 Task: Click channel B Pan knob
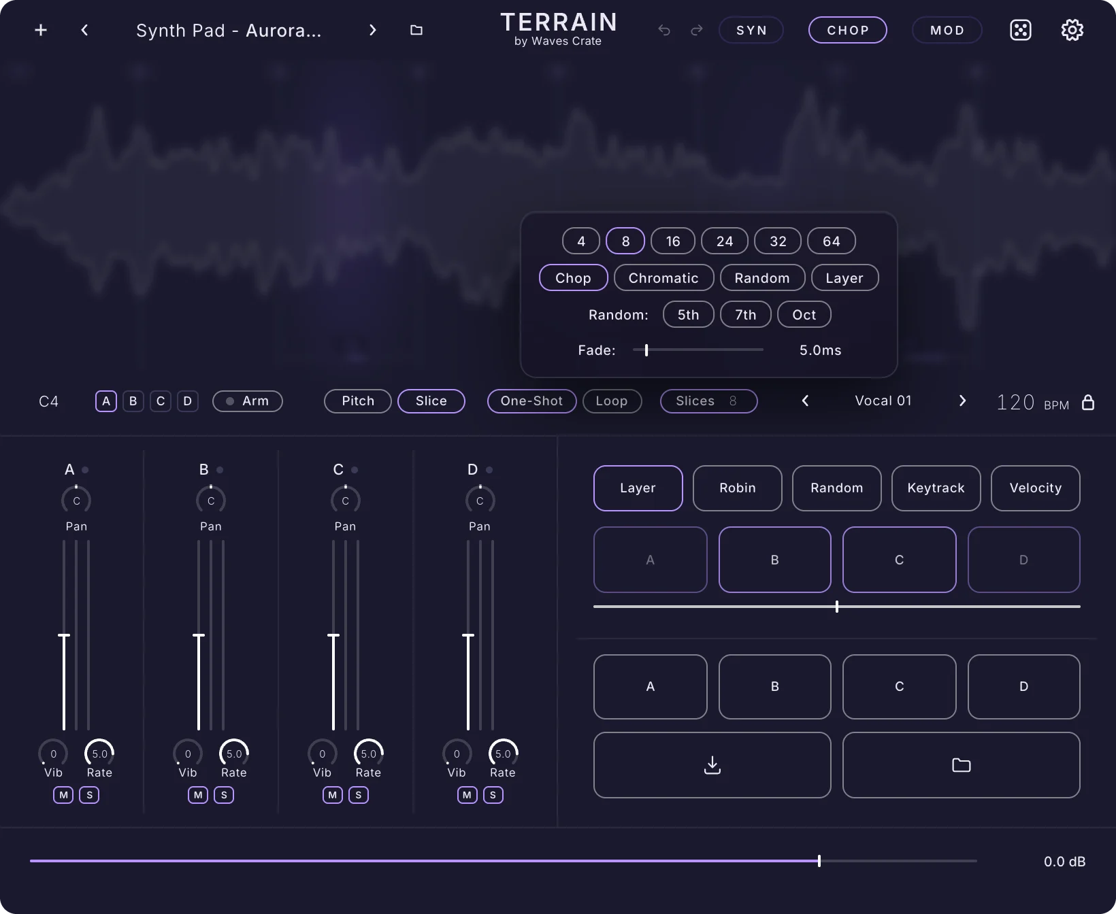pos(211,501)
